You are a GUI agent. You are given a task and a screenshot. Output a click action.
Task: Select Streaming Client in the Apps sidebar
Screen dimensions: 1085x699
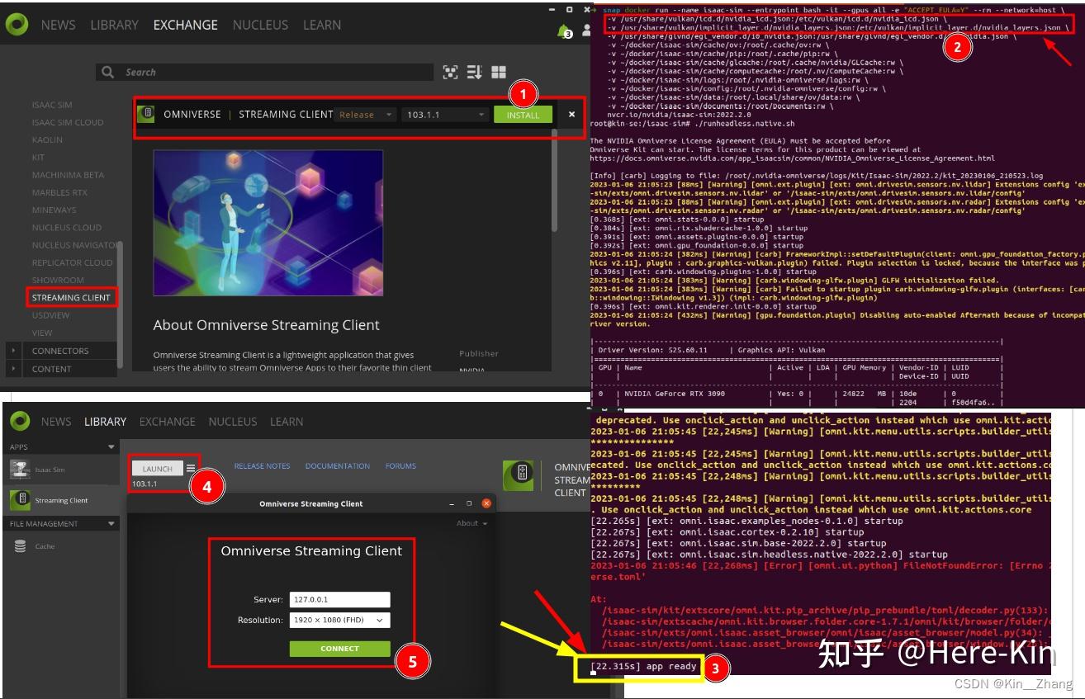click(62, 499)
